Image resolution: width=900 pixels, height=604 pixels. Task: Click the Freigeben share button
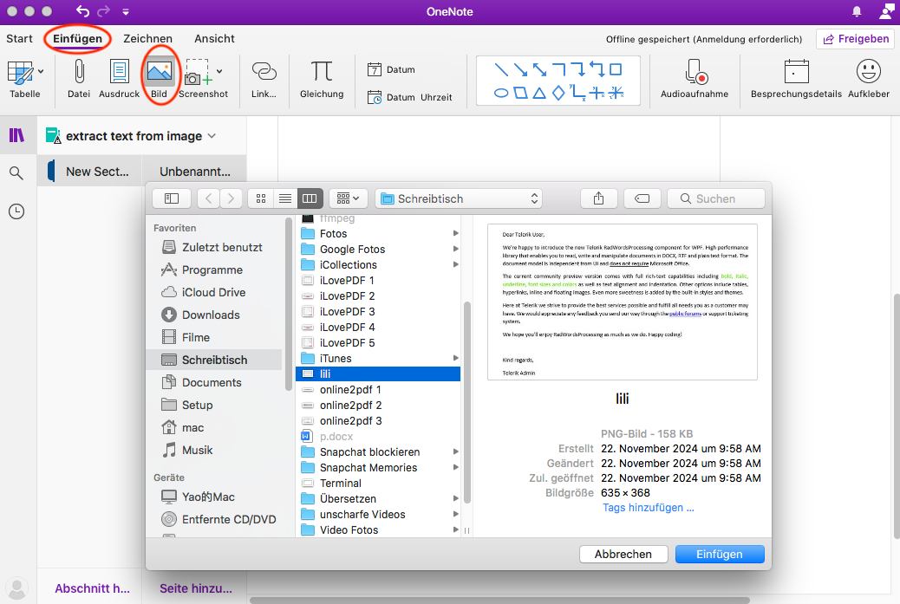856,39
